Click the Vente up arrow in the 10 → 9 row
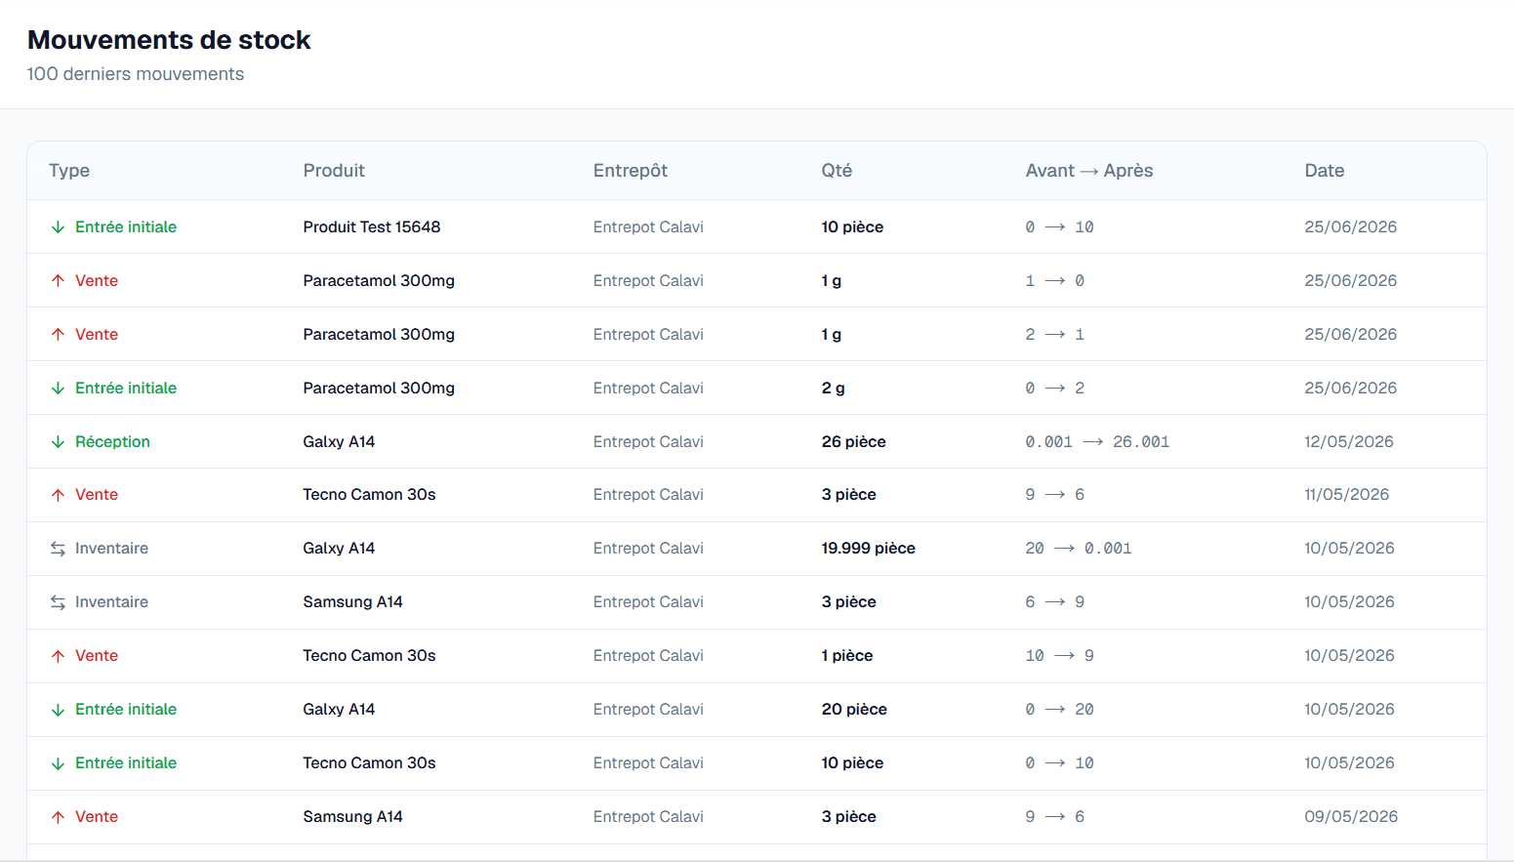 58,656
